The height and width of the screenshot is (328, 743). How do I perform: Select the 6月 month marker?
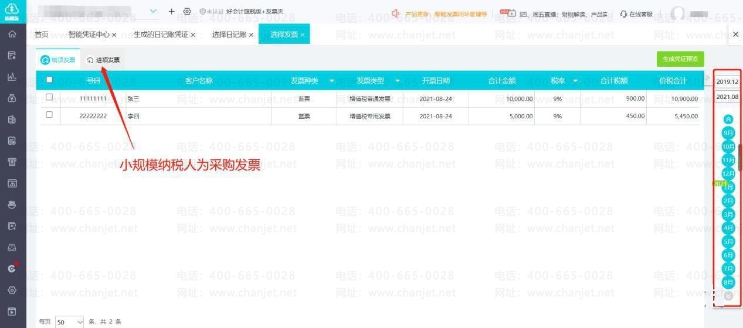click(x=728, y=255)
